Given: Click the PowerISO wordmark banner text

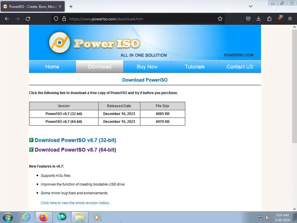Looking at the screenshot, I should point(107,44).
